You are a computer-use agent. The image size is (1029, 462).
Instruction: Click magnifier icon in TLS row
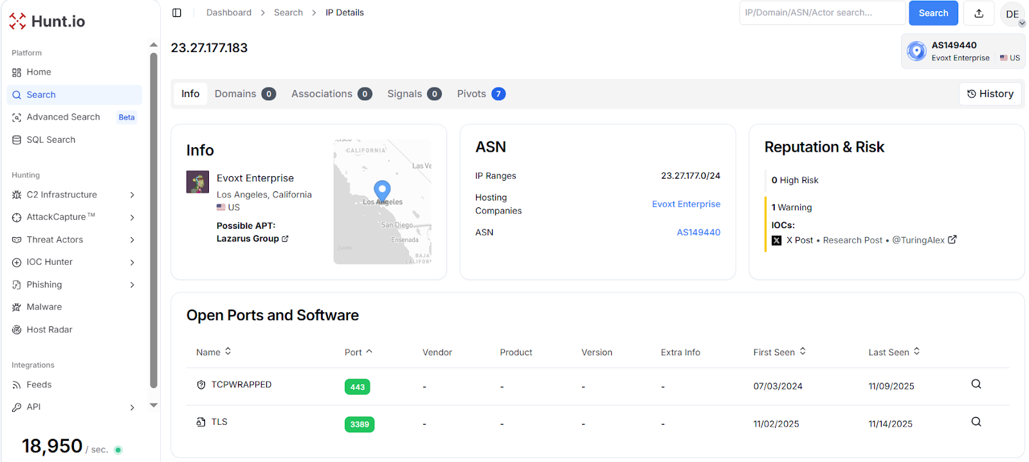[976, 422]
